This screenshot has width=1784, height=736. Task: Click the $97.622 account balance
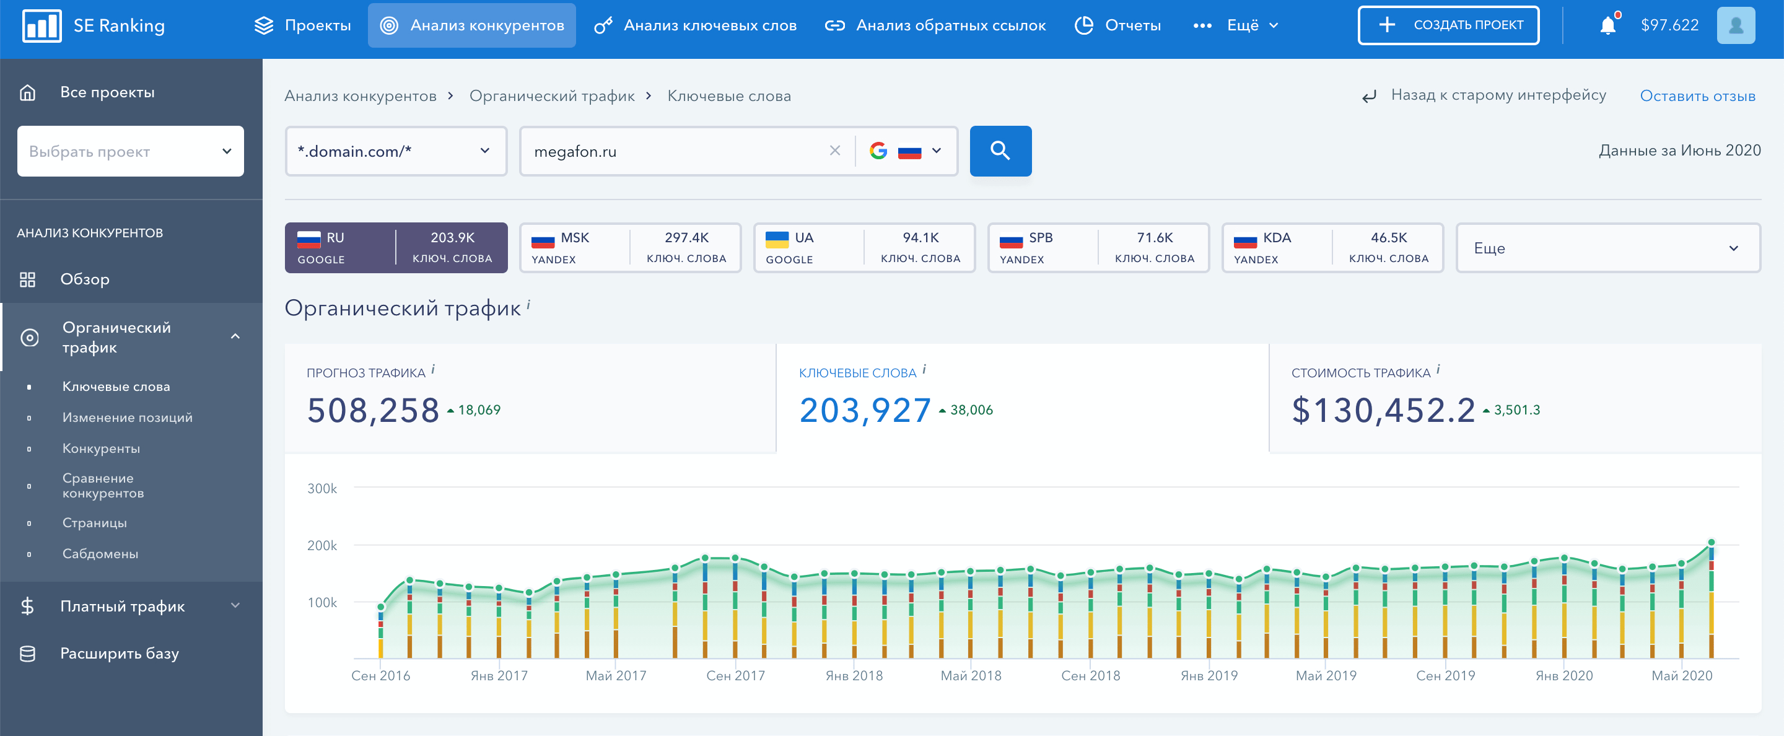[1669, 25]
